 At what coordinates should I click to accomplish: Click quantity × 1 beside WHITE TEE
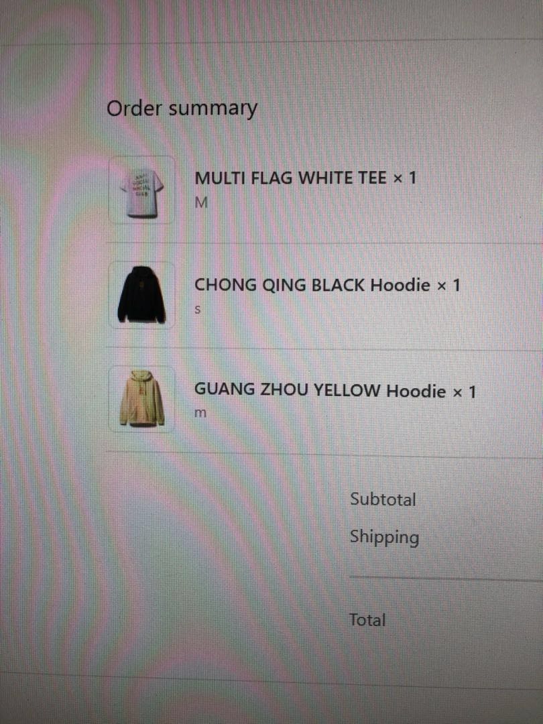point(404,178)
